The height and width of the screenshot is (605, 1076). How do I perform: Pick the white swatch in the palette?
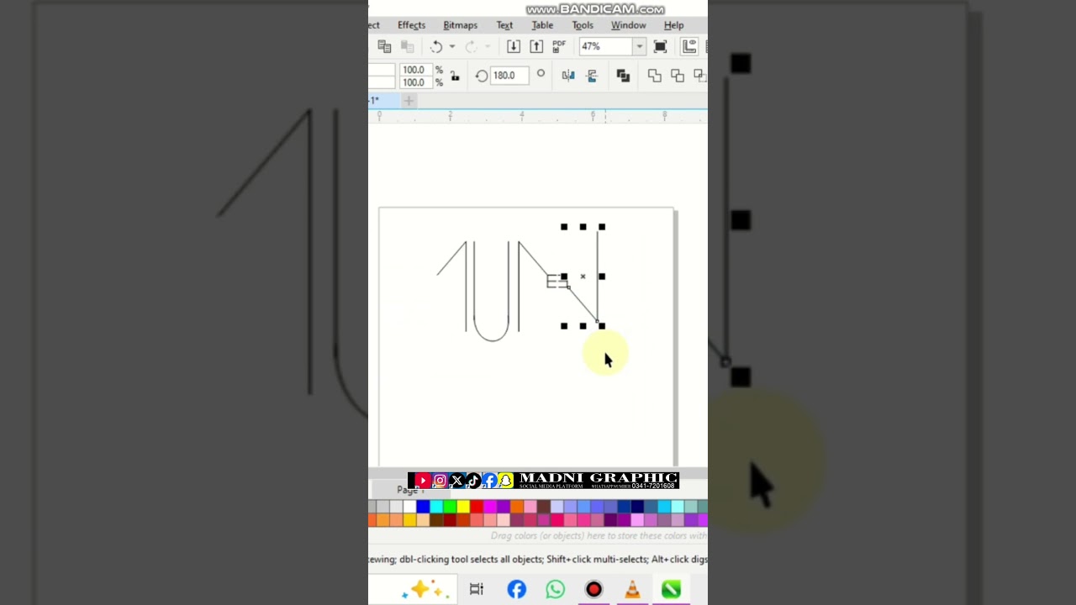[x=409, y=507]
